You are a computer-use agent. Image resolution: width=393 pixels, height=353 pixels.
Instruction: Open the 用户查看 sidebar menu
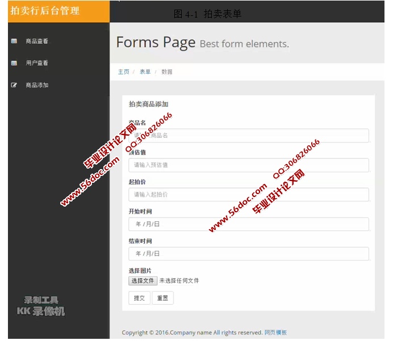37,63
